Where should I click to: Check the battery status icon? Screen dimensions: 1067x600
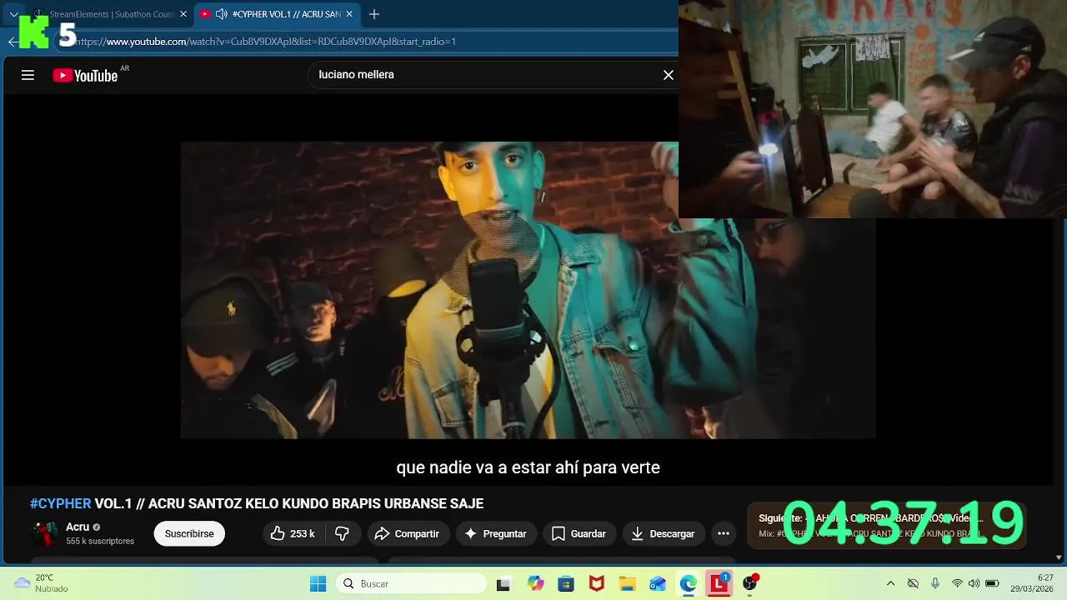[x=992, y=583]
